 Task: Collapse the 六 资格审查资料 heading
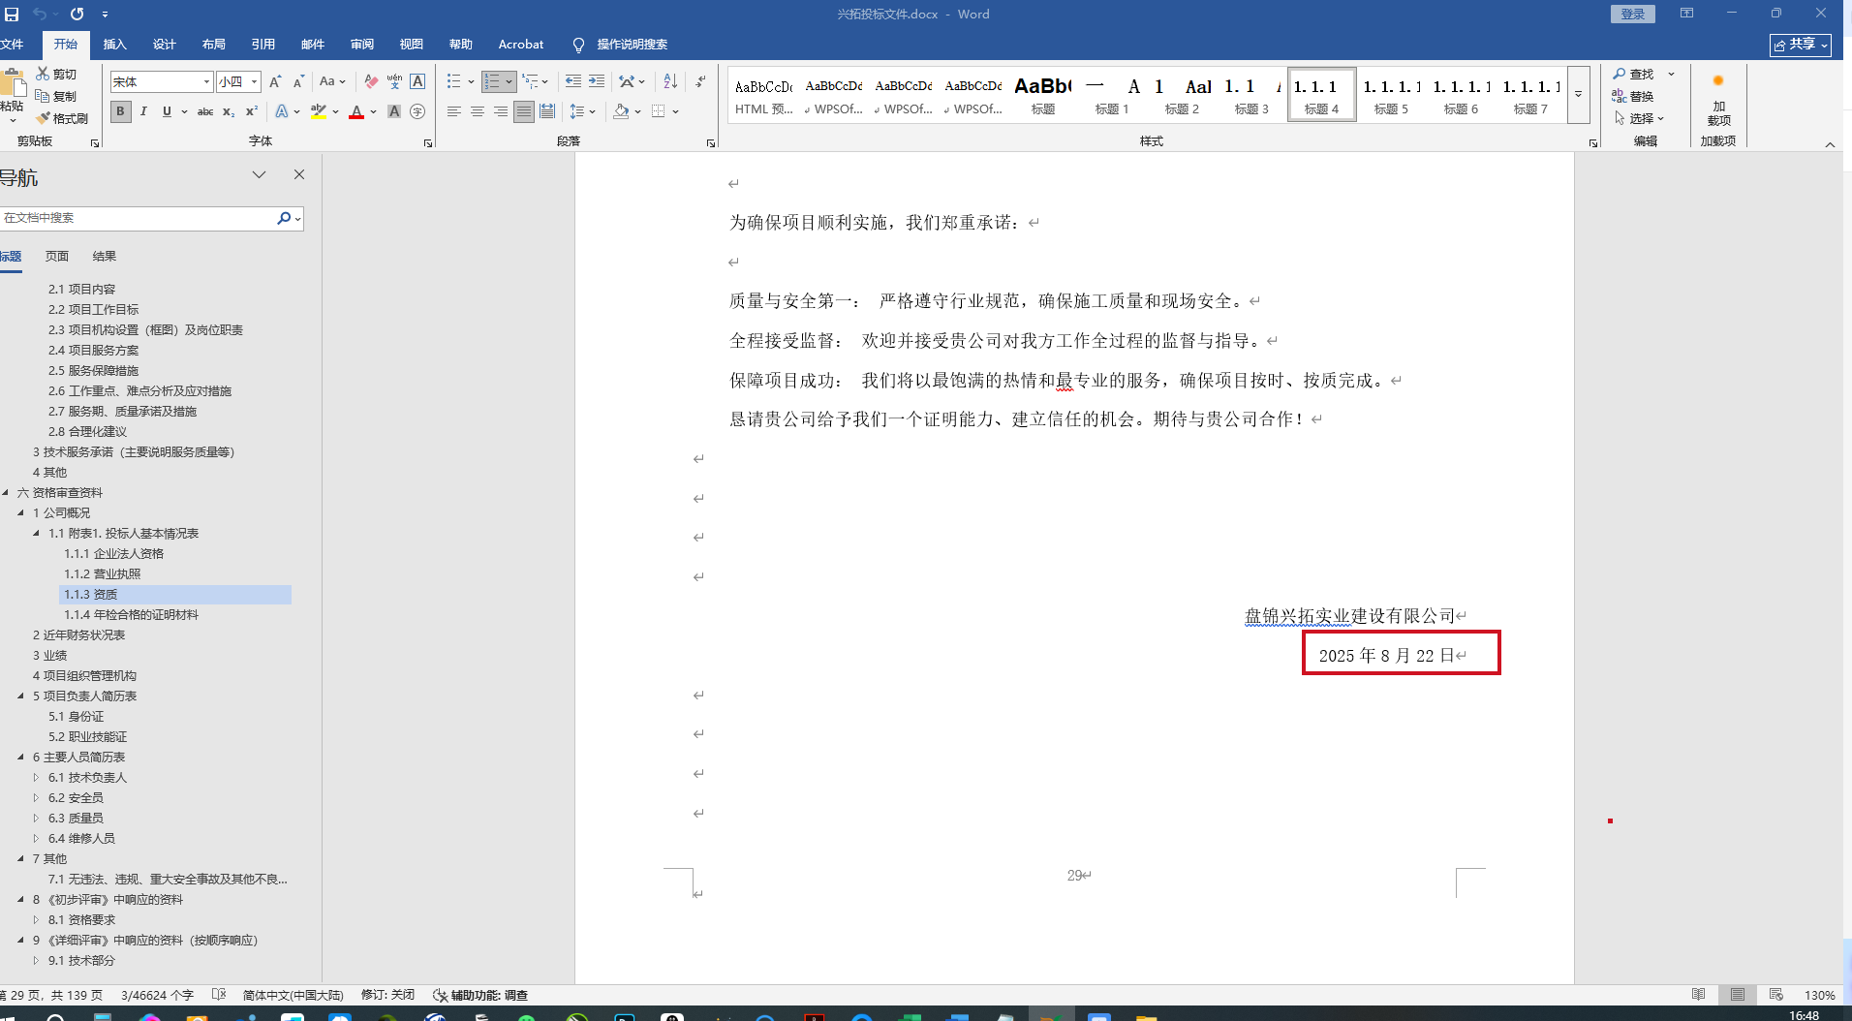pos(6,492)
